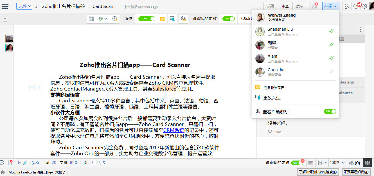Click the toolbar change-following bell icon
Viewport: 374px width, 176px height.
point(172,19)
